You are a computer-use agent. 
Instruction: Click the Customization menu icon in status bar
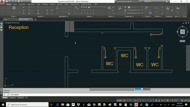point(189,100)
